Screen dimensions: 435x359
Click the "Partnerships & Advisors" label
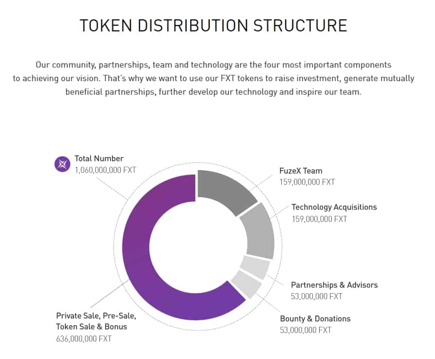tap(334, 285)
